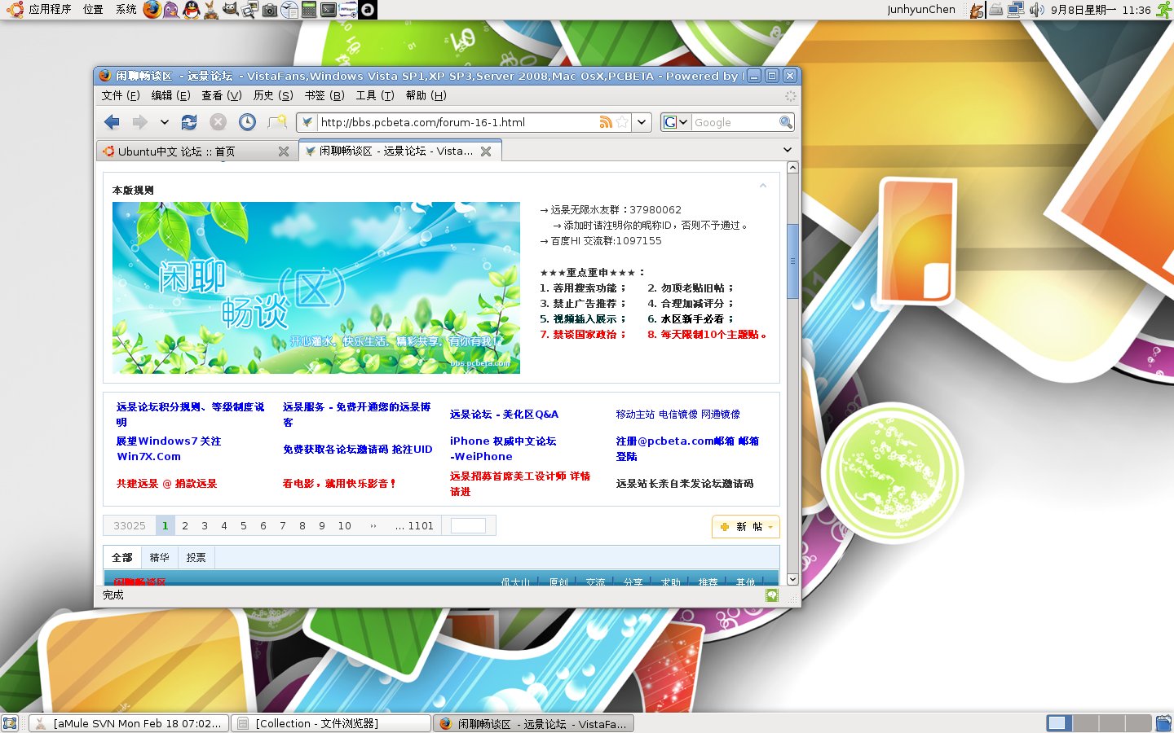Click the vertical scrollbar down arrow

click(792, 579)
